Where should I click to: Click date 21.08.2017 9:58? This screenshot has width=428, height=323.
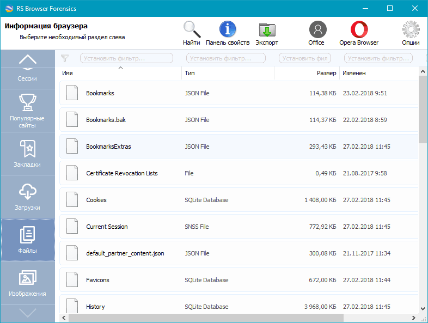(x=365, y=173)
